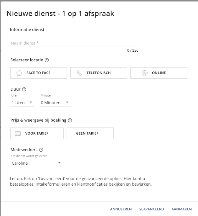Select the Geen tarief pricing option
Image resolution: width=198 pixels, height=216 pixels.
pyautogui.click(x=90, y=133)
